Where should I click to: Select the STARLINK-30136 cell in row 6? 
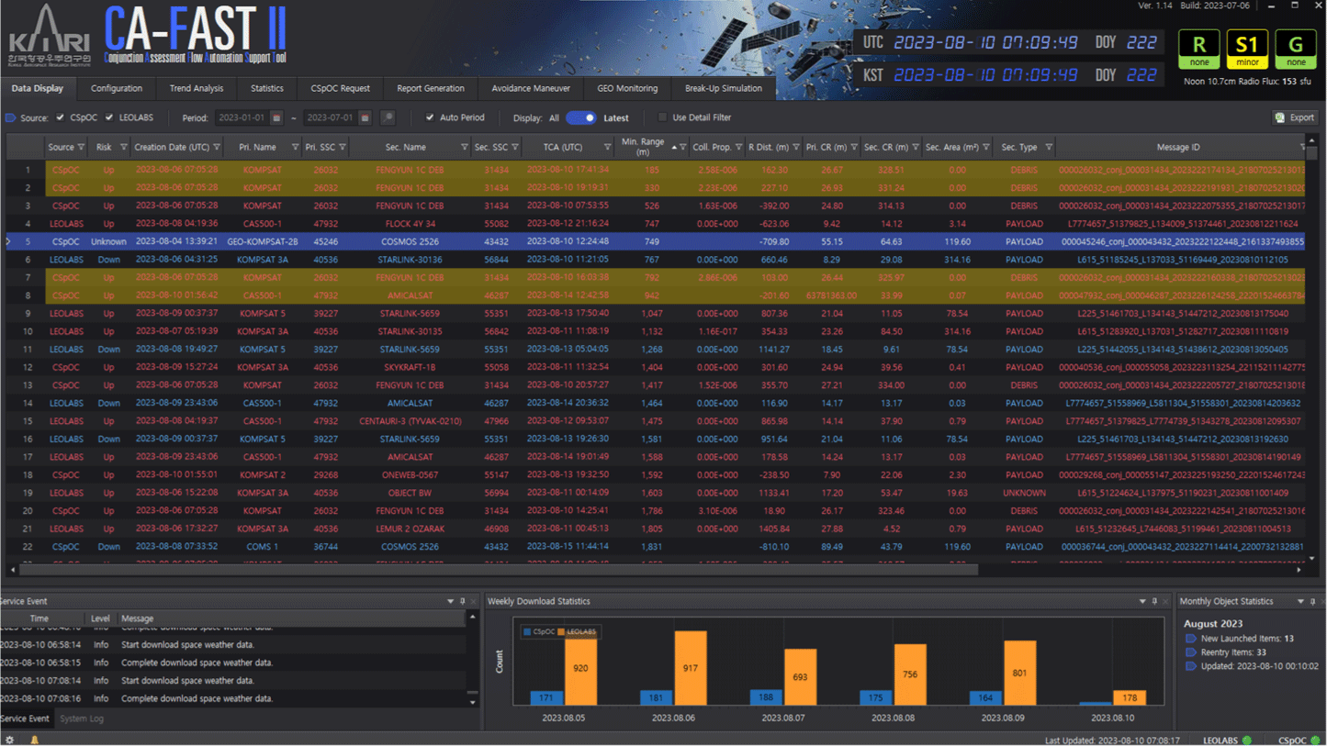(410, 260)
